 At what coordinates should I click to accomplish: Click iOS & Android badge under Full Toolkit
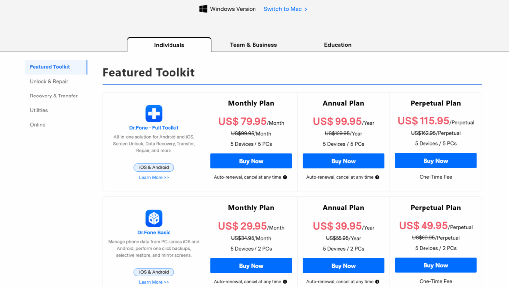click(x=154, y=167)
